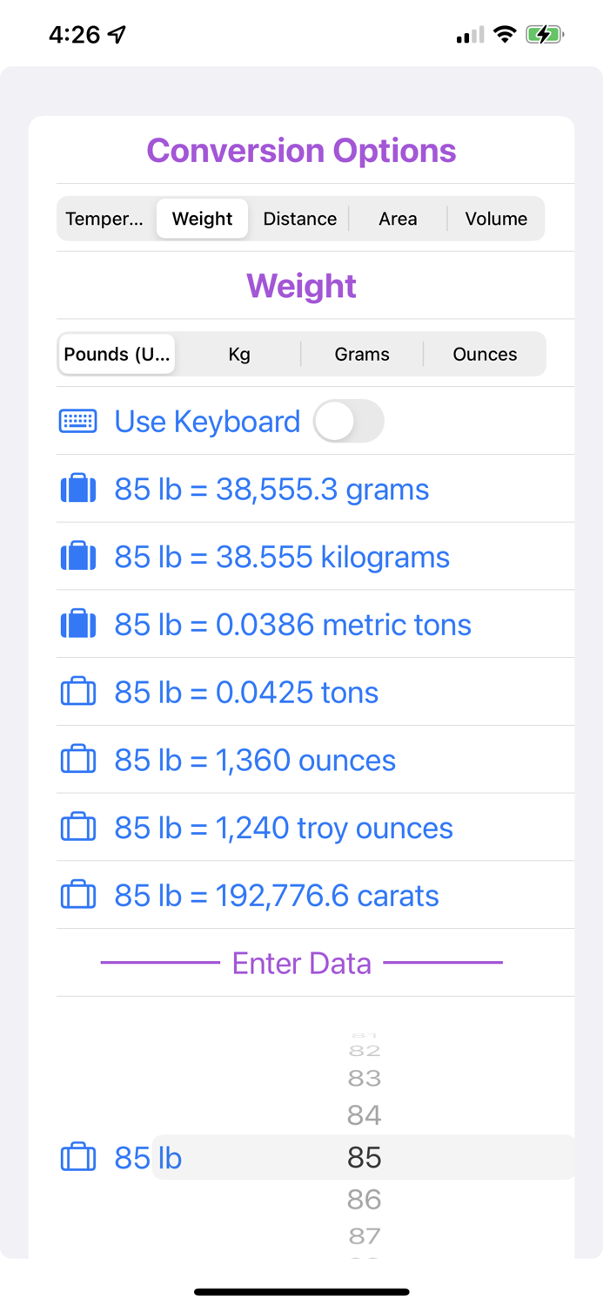Screen dimensions: 603x1307
Task: Click the briefcase next to metric tons row
Action: pyautogui.click(x=77, y=623)
